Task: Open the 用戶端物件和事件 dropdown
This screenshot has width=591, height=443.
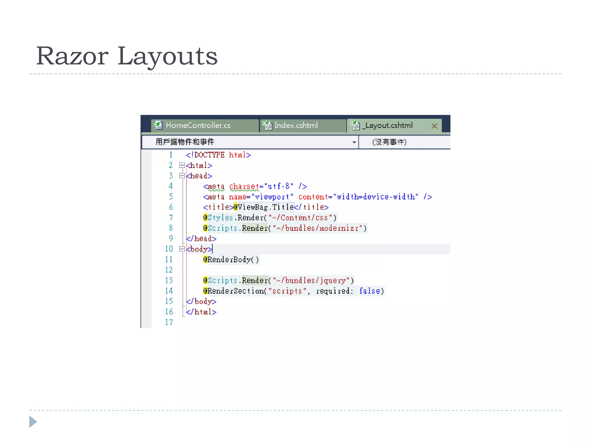Action: [250, 142]
